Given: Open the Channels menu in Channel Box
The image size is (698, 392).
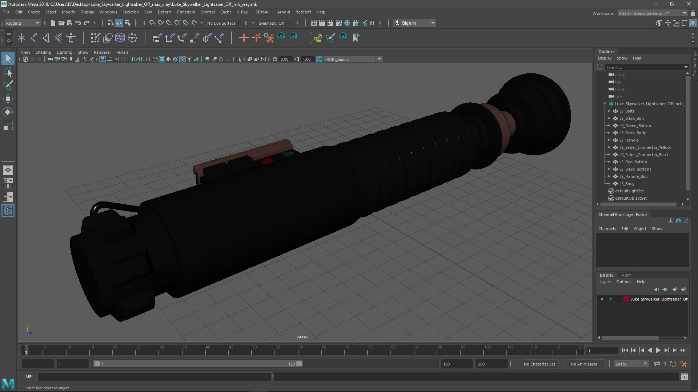Looking at the screenshot, I should (x=607, y=229).
